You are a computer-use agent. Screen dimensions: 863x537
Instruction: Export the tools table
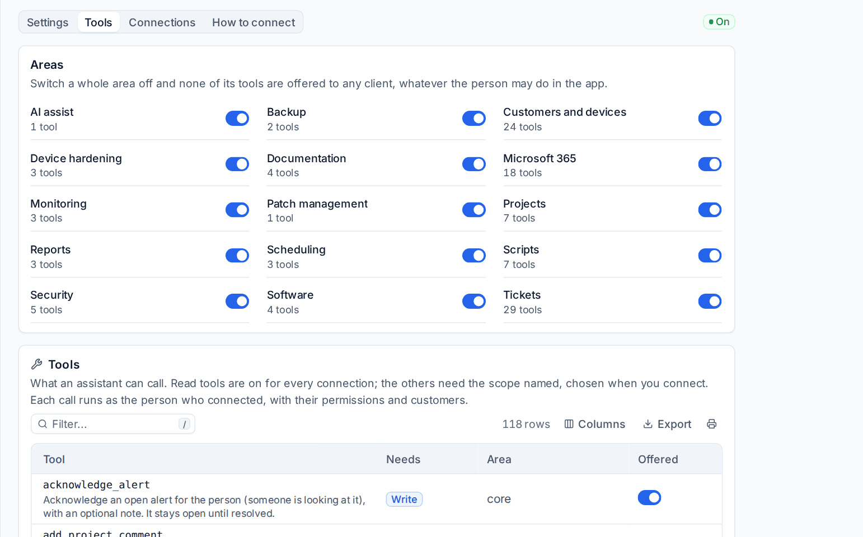point(667,424)
